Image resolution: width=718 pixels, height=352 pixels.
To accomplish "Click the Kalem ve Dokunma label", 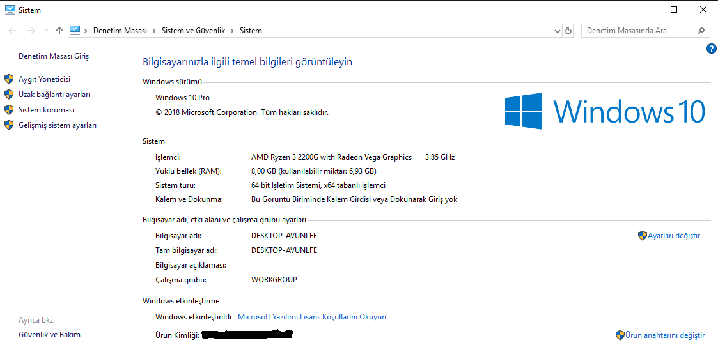I will coord(189,199).
